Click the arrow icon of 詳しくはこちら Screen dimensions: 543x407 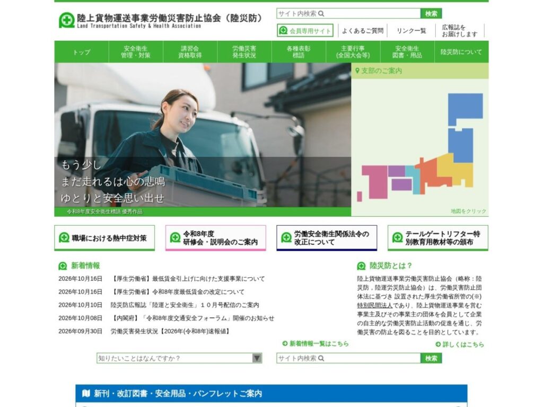tap(438, 344)
